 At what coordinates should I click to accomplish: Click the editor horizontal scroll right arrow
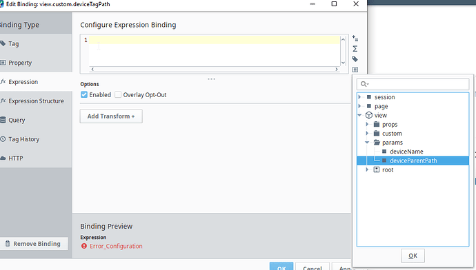click(337, 69)
